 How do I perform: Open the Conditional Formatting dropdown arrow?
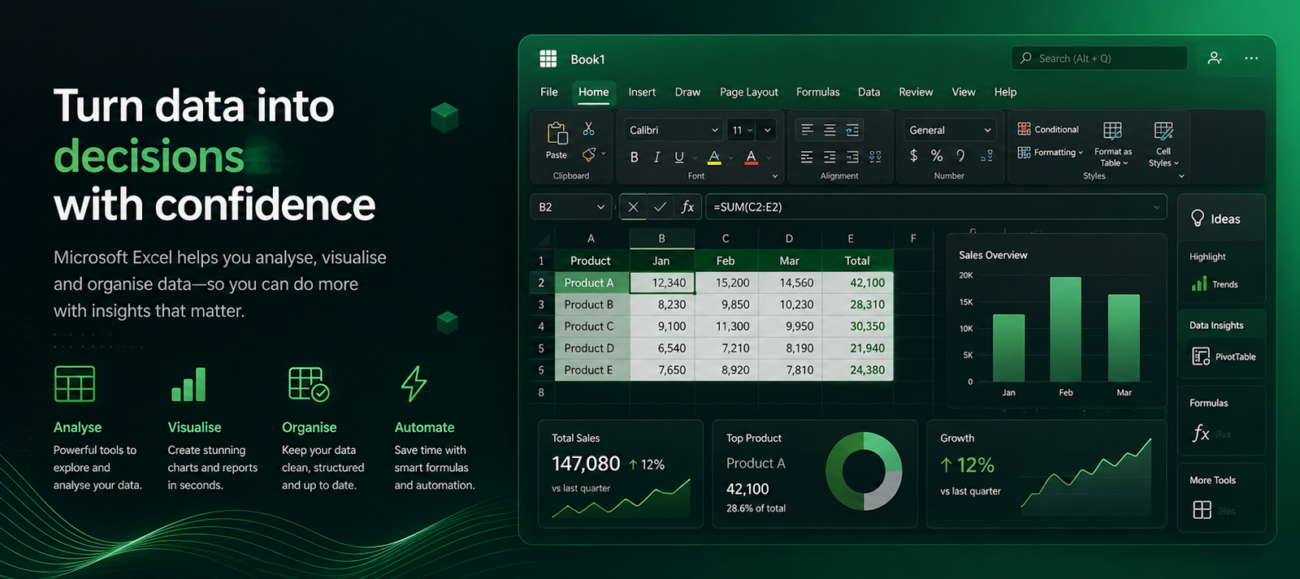click(x=1081, y=153)
